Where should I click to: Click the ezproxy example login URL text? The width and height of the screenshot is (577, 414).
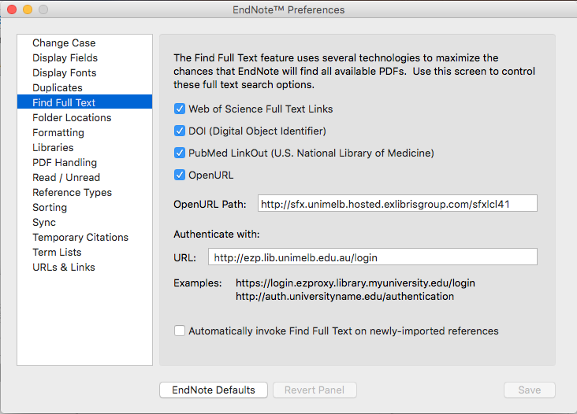(356, 283)
